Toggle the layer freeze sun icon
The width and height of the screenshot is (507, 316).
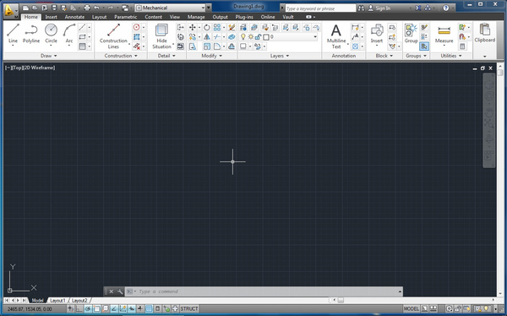pyautogui.click(x=251, y=37)
